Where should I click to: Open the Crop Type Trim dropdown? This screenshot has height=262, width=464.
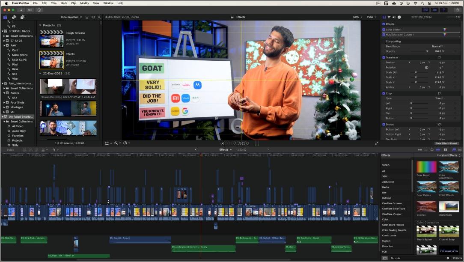439,98
